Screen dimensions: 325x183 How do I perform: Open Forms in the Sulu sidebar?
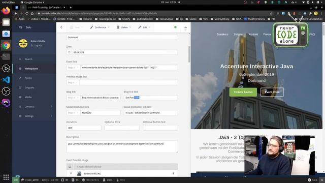click(x=28, y=78)
